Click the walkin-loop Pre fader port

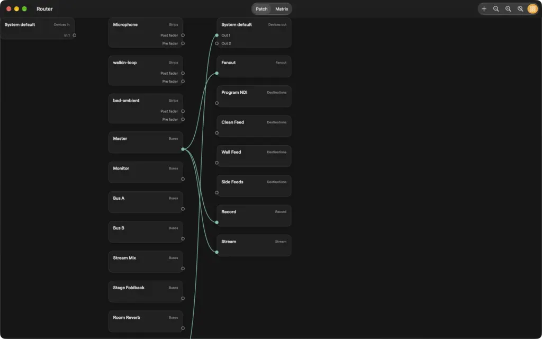point(183,82)
